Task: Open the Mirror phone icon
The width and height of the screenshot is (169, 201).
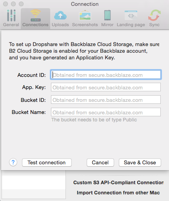Action: (x=107, y=15)
